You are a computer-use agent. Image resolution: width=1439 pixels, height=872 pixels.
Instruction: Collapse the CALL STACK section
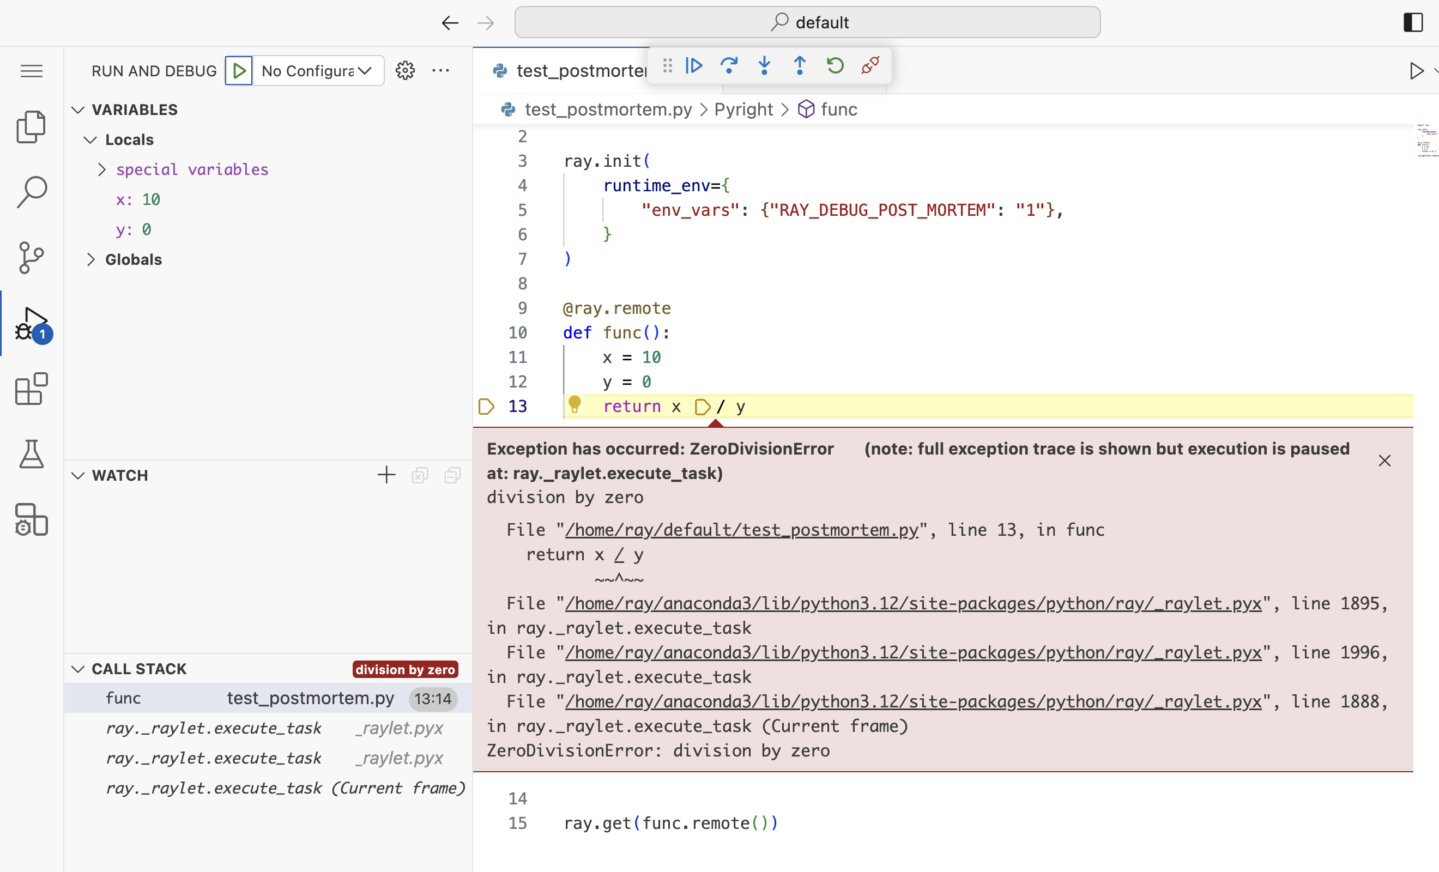pos(78,669)
